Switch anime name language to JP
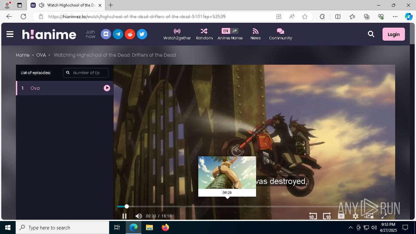 pos(234,31)
